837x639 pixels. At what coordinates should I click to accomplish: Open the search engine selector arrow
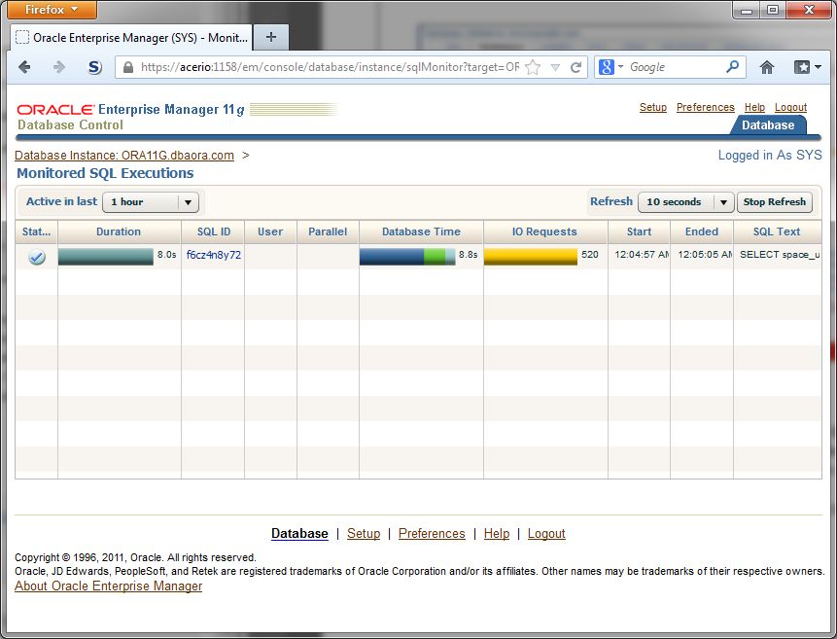621,67
